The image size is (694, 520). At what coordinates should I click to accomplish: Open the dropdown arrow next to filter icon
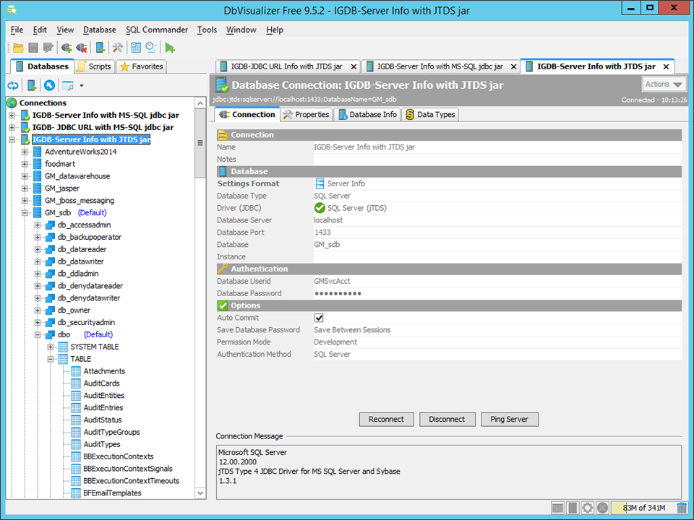point(82,86)
